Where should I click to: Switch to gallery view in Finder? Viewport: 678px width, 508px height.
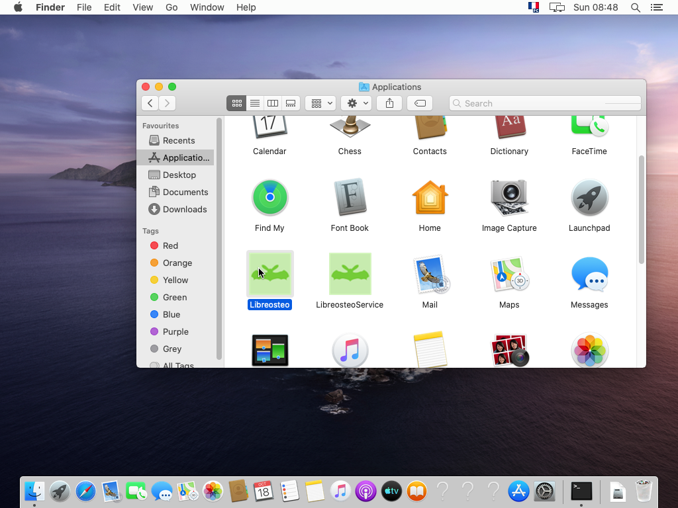pos(291,103)
